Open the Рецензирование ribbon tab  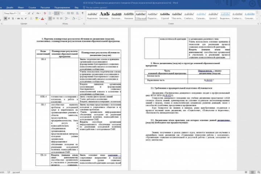tap(62, 8)
